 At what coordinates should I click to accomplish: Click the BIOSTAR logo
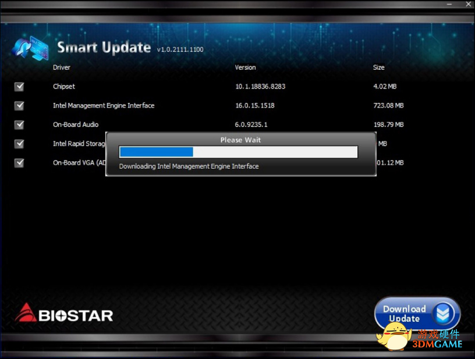[64, 313]
